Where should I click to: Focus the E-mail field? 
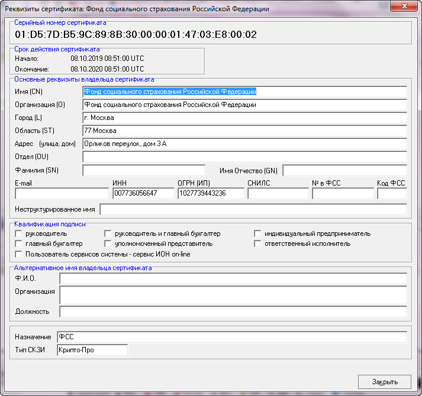coord(62,193)
